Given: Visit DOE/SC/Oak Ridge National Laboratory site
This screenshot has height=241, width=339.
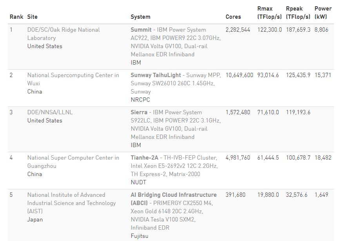Looking at the screenshot, I should point(63,34).
